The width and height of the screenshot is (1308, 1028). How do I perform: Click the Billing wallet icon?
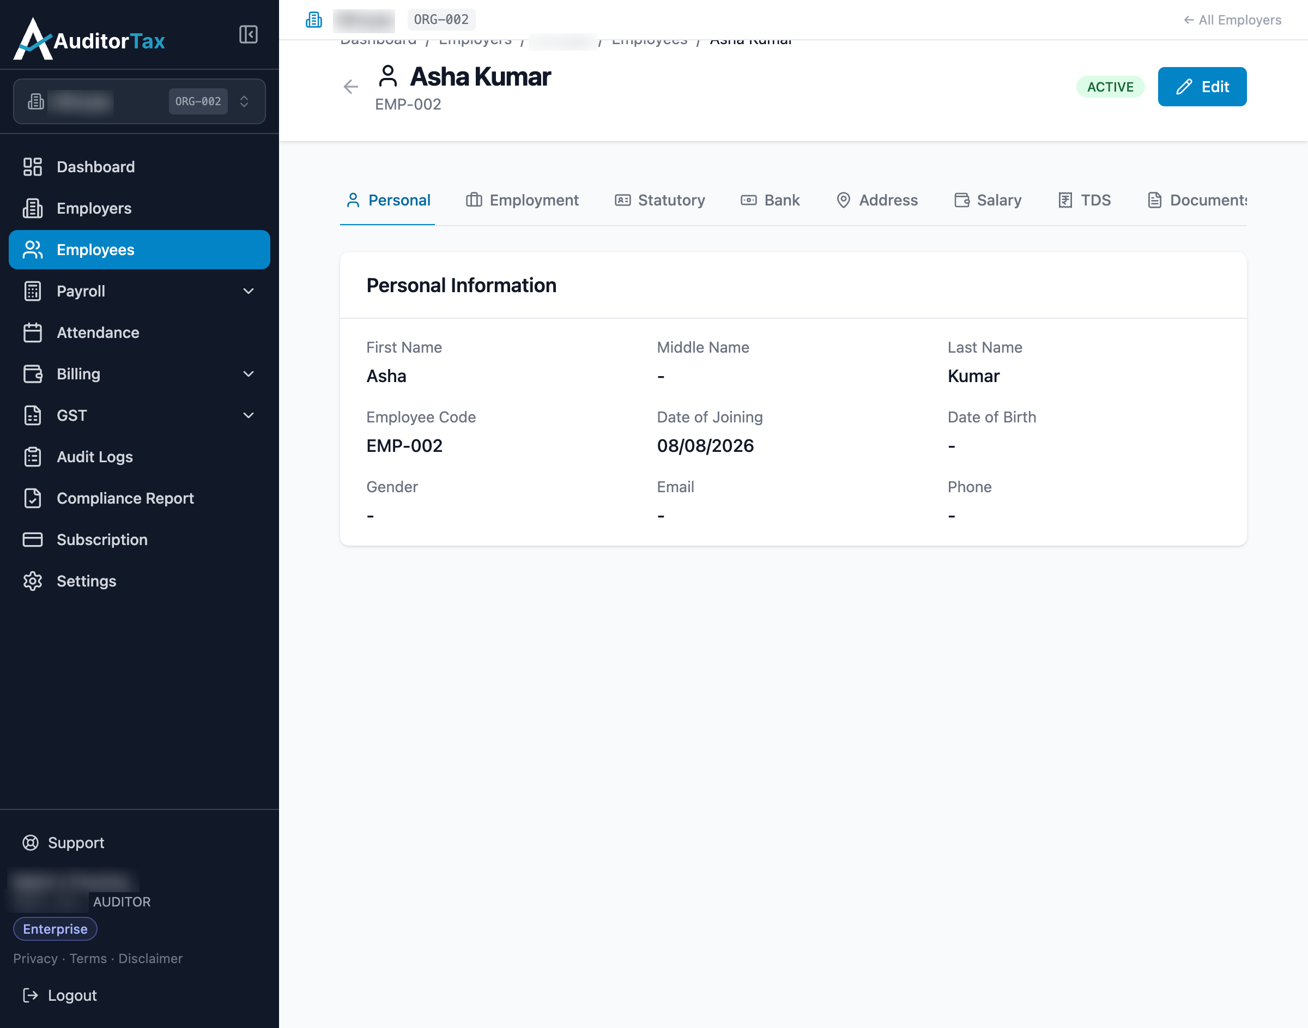[x=33, y=374]
